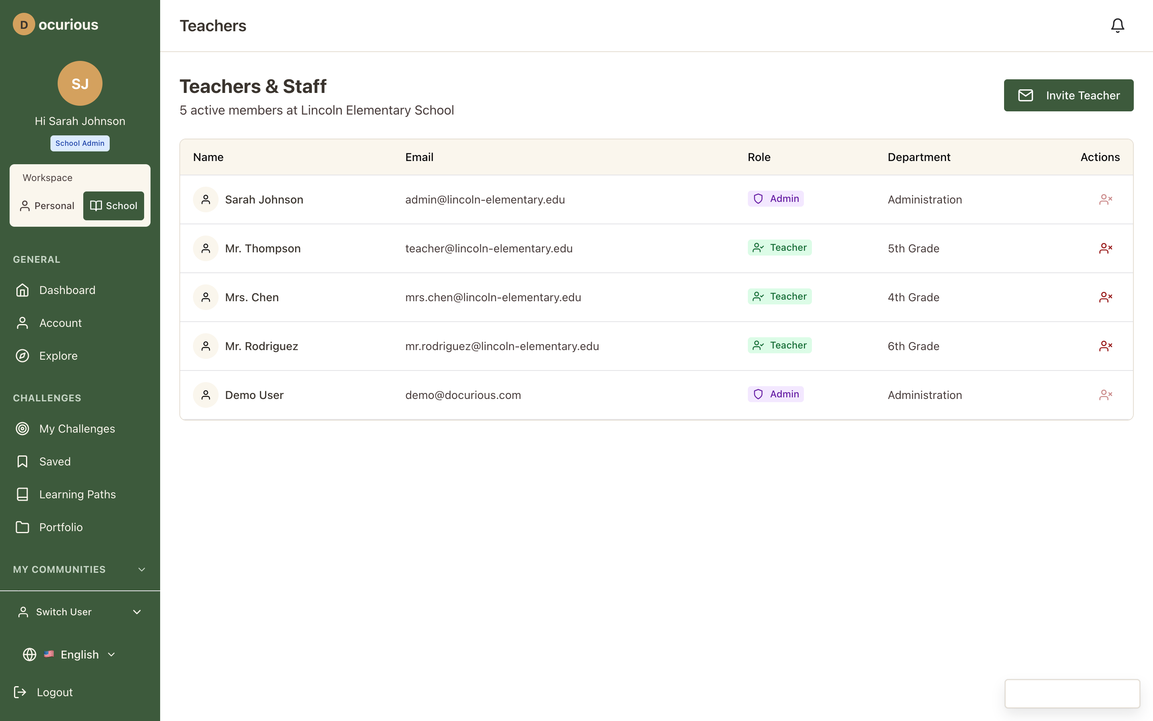Click the Invite Teacher button
1153x721 pixels.
click(x=1068, y=95)
